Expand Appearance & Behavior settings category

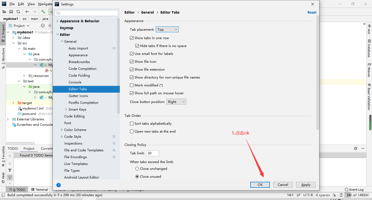57,21
